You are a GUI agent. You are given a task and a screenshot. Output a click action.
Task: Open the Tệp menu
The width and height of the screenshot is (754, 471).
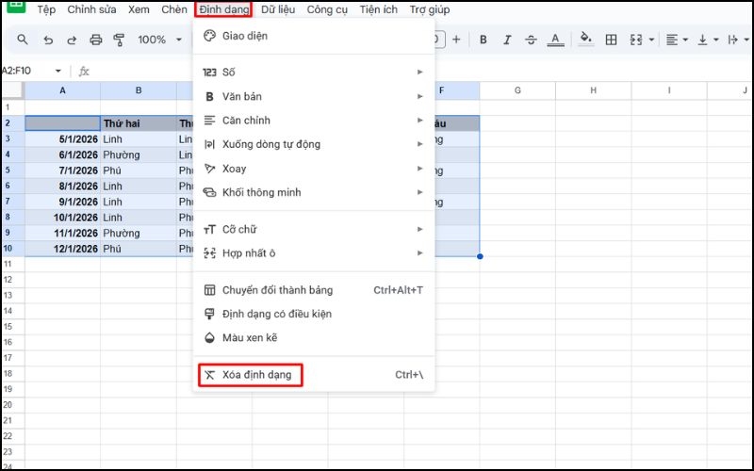[46, 9]
